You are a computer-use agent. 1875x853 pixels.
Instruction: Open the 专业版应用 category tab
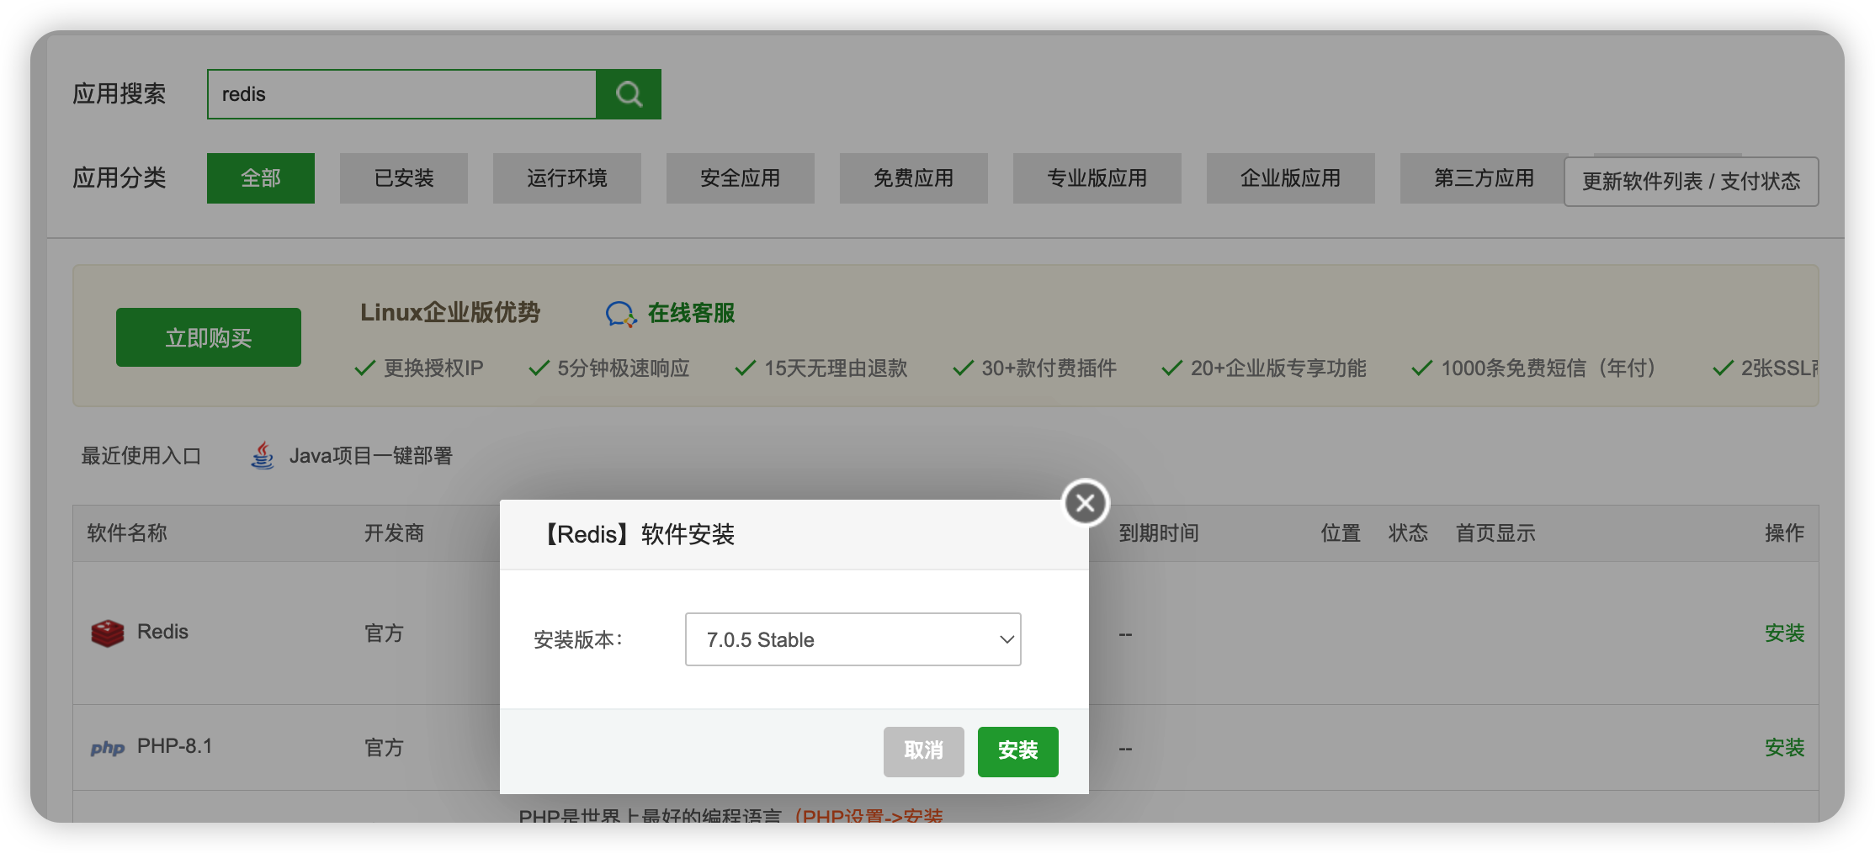pyautogui.click(x=1097, y=178)
